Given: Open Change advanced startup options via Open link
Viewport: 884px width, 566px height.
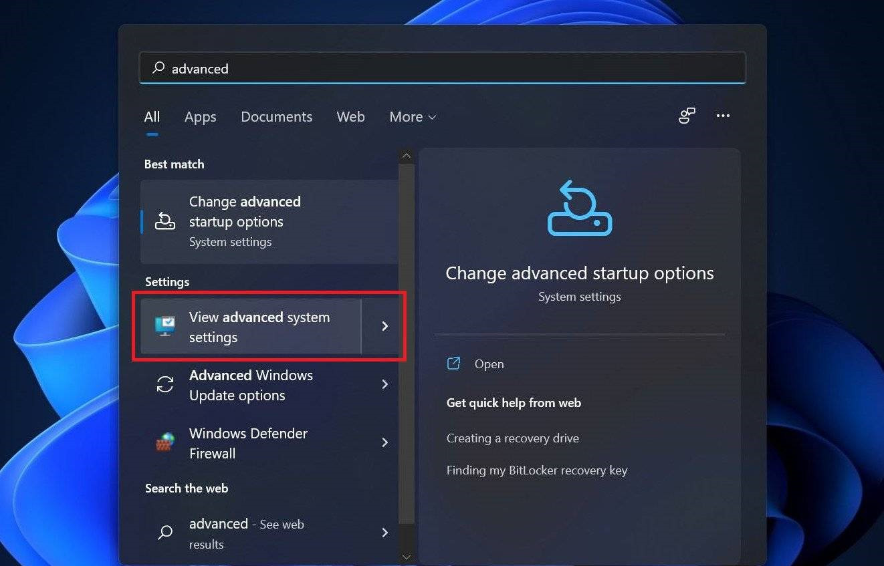Looking at the screenshot, I should [x=489, y=363].
